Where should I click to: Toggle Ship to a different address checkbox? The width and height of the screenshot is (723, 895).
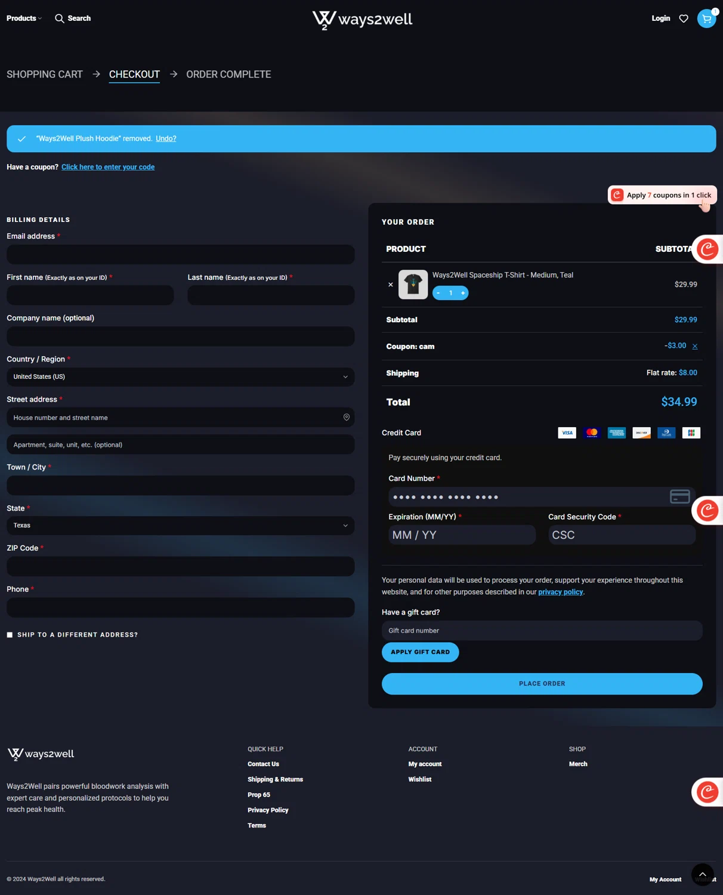[x=10, y=635]
